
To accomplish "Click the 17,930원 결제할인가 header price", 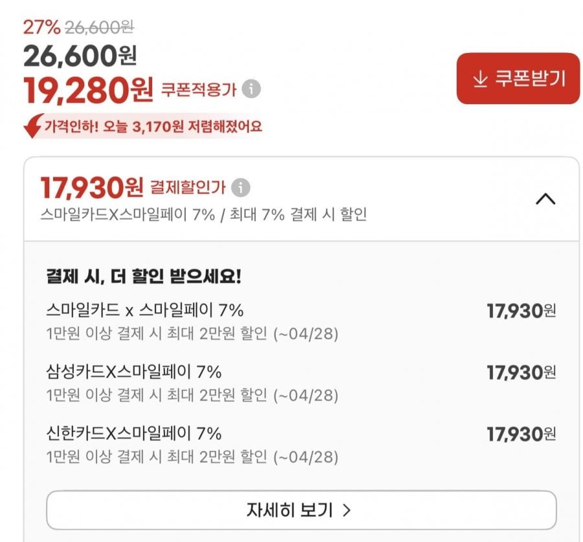I will pos(91,188).
